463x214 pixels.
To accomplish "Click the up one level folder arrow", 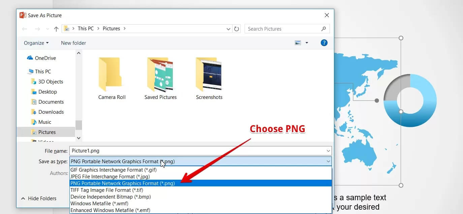I will [x=56, y=29].
